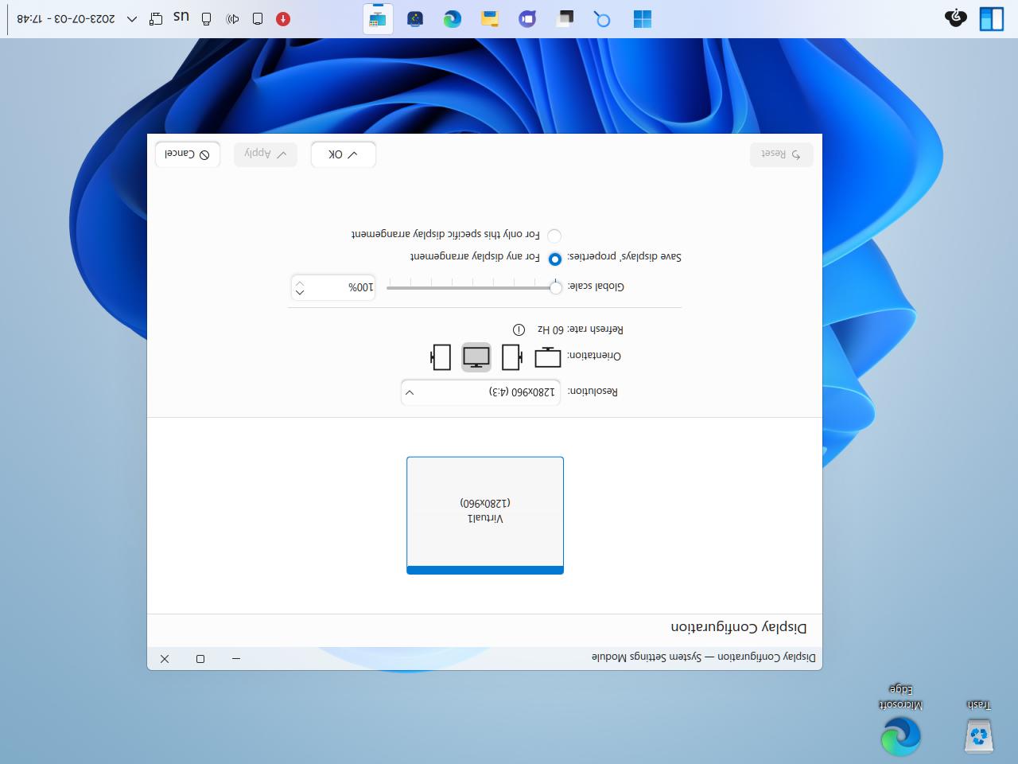Click the dark blue app icon beside Edge

(x=415, y=19)
